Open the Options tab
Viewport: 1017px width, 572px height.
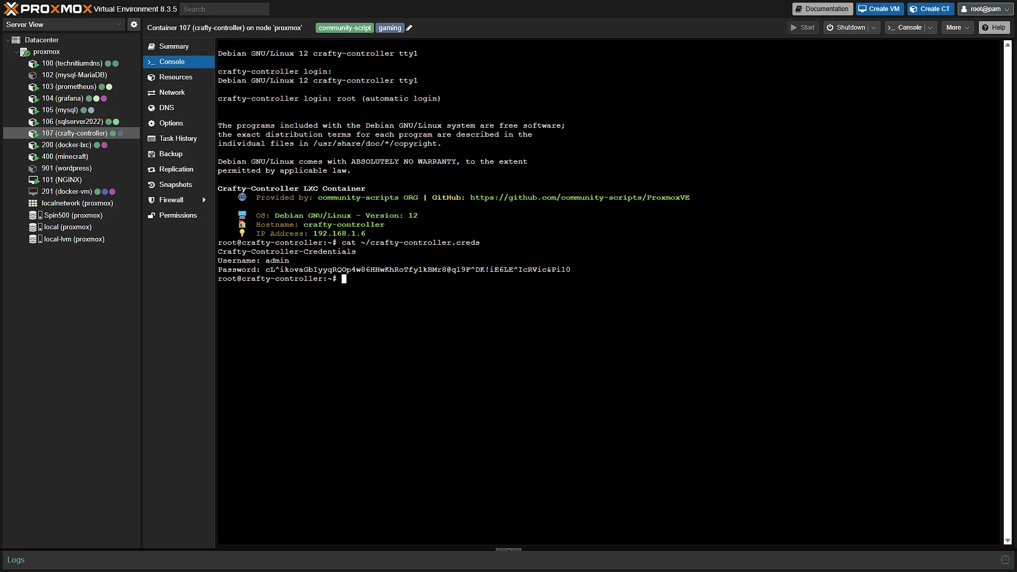coord(179,123)
